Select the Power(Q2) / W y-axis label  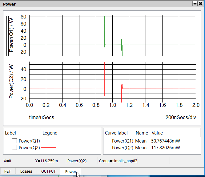11,81
